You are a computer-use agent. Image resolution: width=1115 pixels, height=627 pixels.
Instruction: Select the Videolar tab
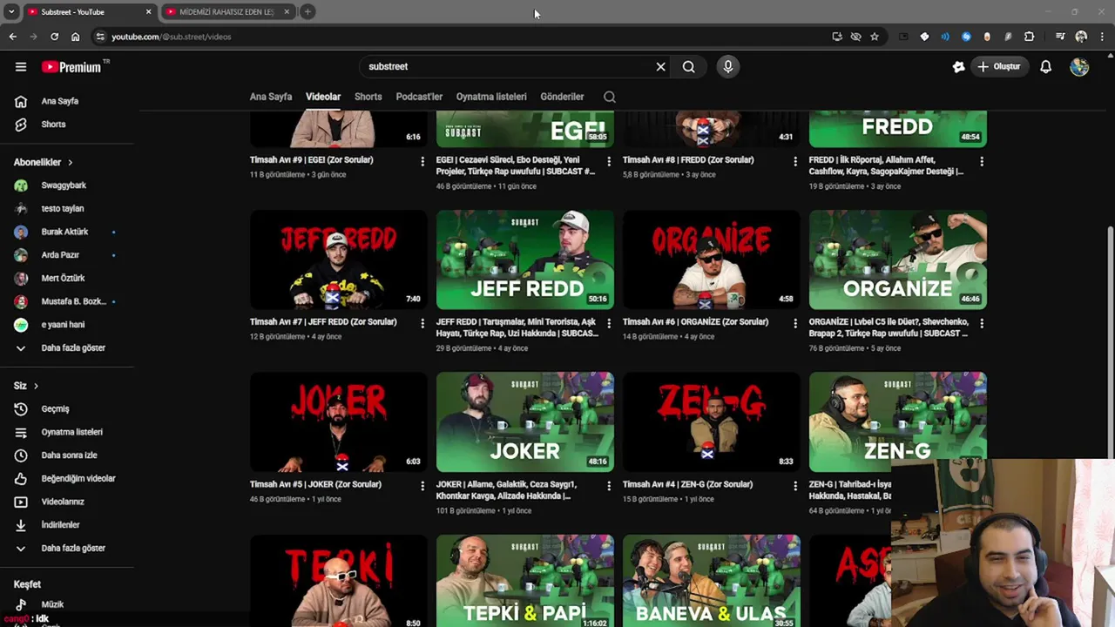(x=323, y=97)
